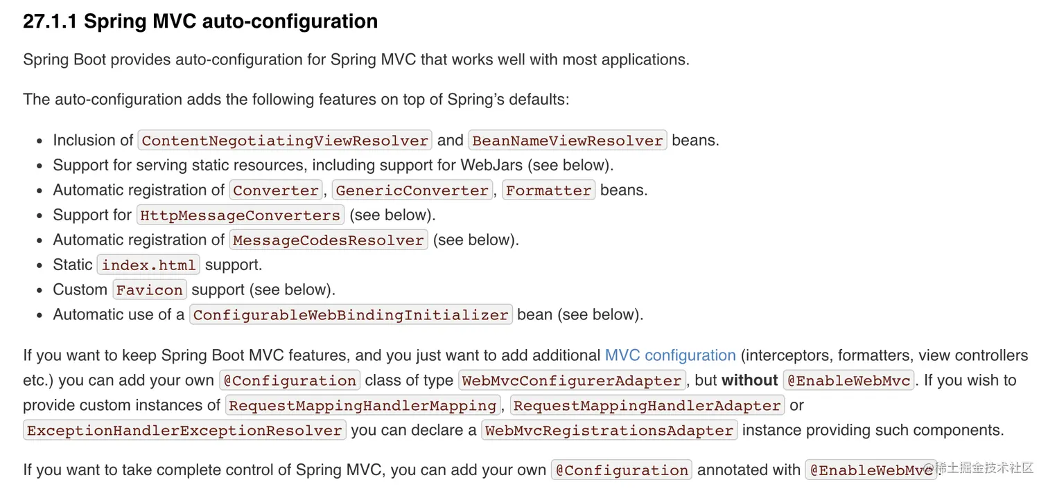
Task: Select the WebMvcConfigurerAdapter code term
Action: pos(572,381)
